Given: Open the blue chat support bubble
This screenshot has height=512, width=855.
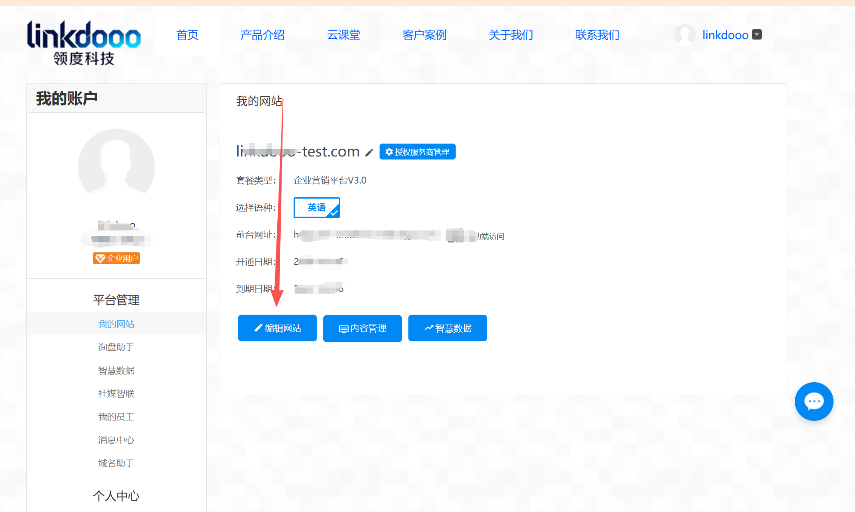Looking at the screenshot, I should [x=814, y=402].
